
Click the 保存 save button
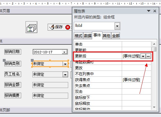[56, 27]
